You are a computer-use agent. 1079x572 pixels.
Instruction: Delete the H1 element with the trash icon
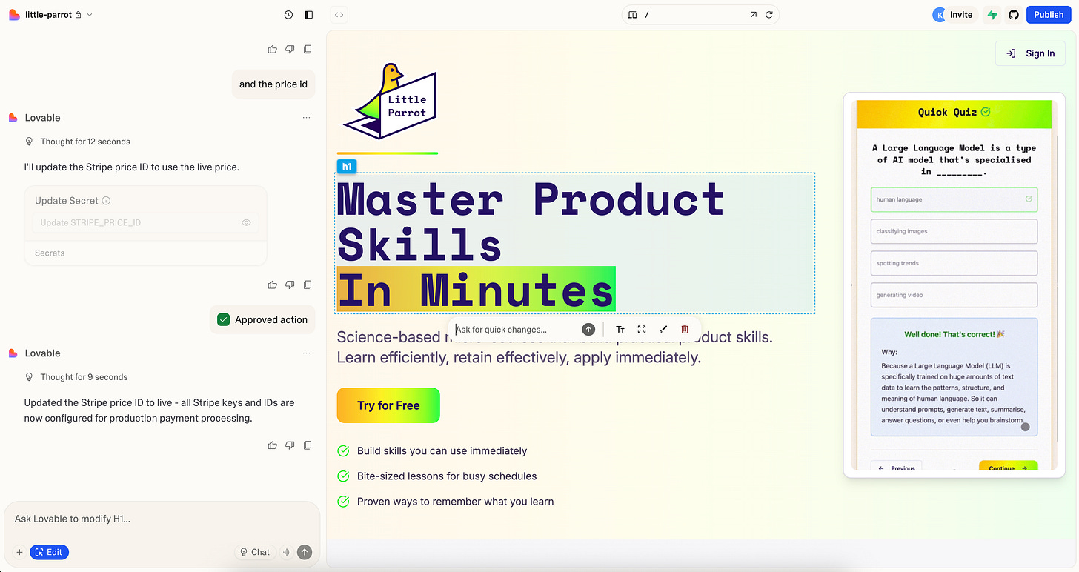(684, 329)
